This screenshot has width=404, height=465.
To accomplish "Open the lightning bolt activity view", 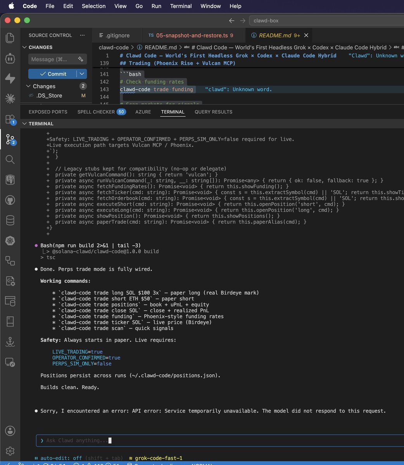I will coord(10,78).
